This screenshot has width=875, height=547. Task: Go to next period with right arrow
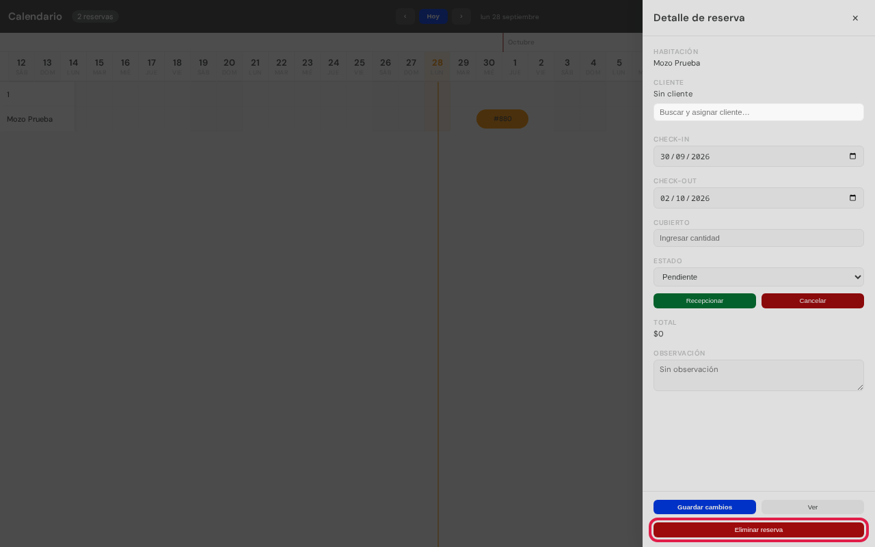pyautogui.click(x=461, y=16)
